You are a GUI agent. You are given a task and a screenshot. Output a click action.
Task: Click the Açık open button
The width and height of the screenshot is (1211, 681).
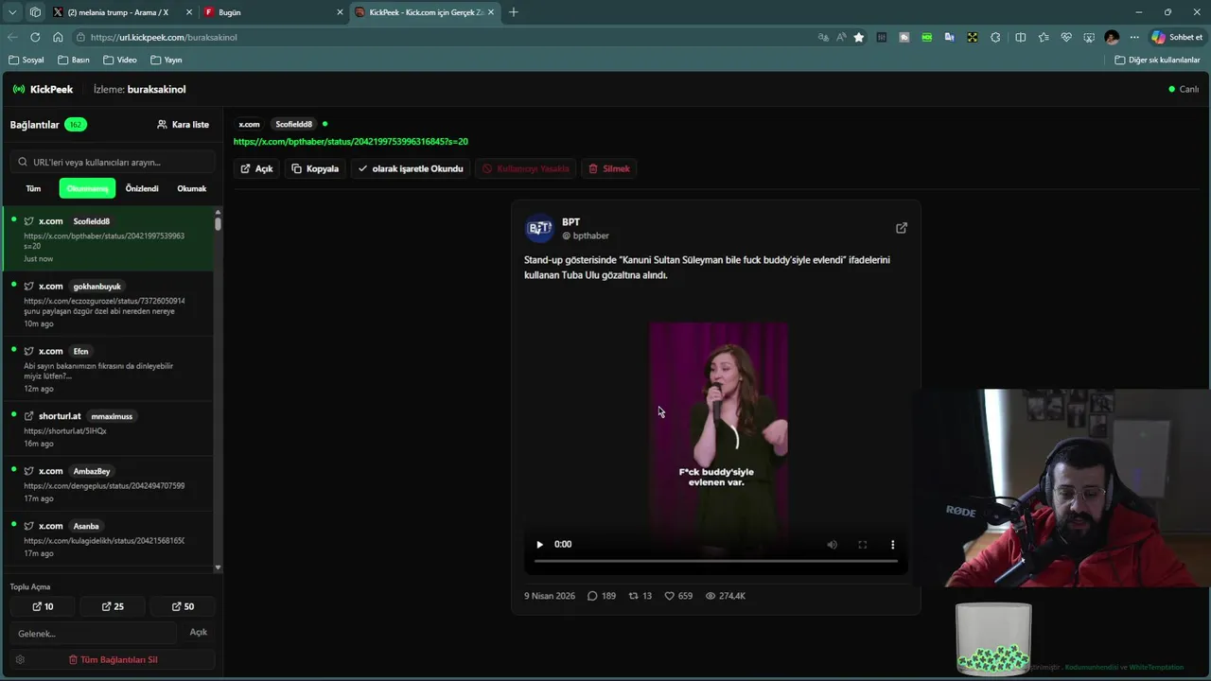256,168
